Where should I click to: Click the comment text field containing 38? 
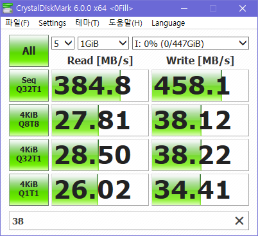129,221
